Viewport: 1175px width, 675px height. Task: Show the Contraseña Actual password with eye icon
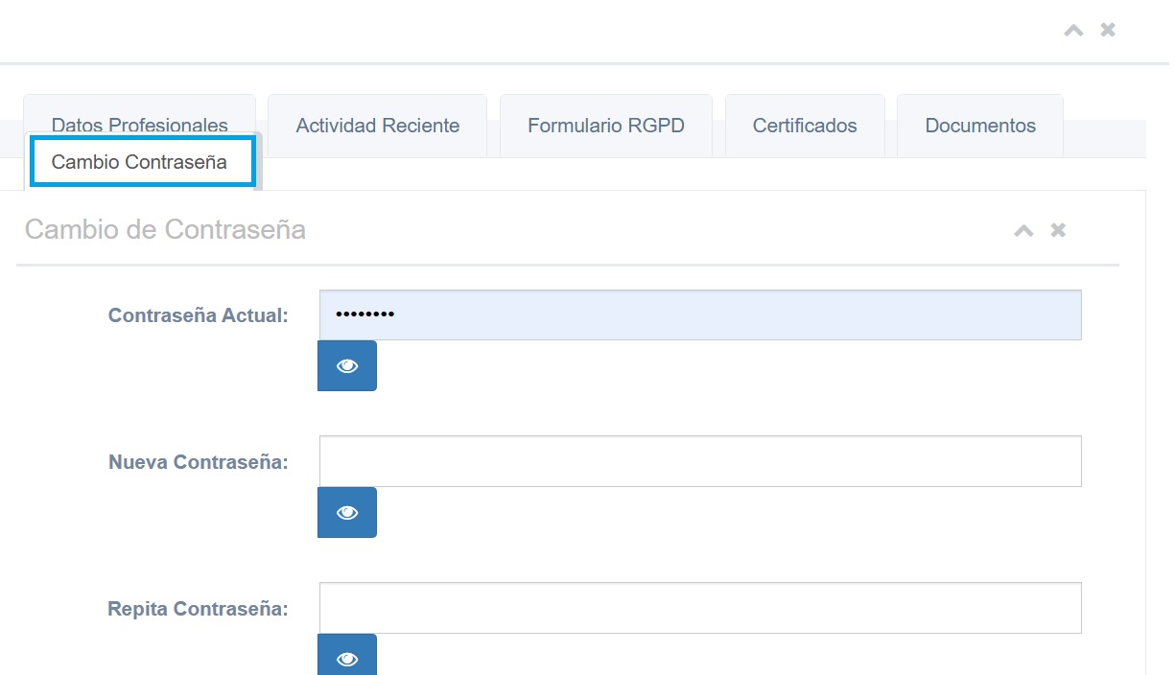(x=347, y=366)
